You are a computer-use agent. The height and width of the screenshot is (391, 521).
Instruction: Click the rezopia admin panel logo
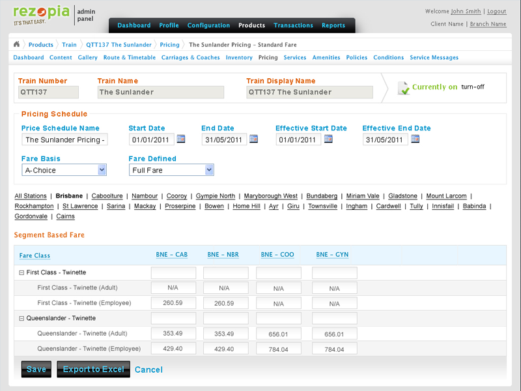[x=40, y=13]
